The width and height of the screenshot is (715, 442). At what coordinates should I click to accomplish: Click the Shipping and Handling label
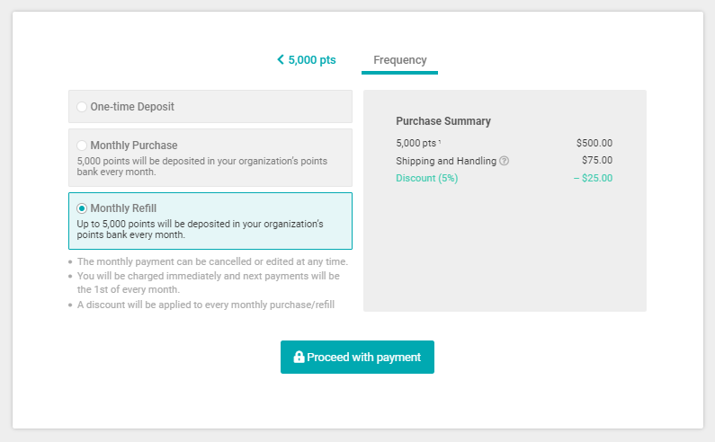(446, 161)
